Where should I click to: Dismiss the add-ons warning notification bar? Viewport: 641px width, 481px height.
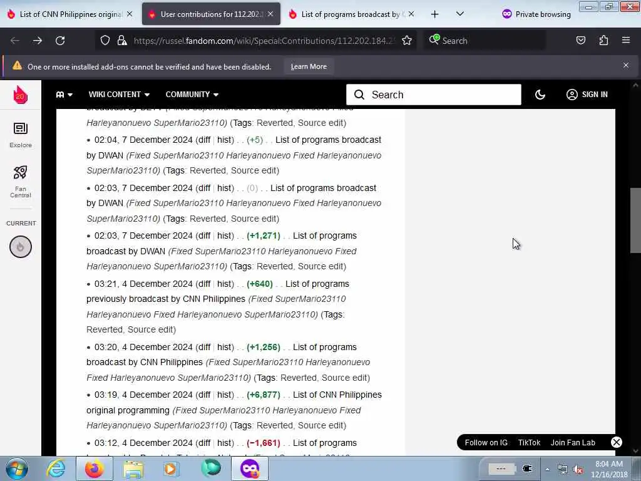(x=626, y=65)
